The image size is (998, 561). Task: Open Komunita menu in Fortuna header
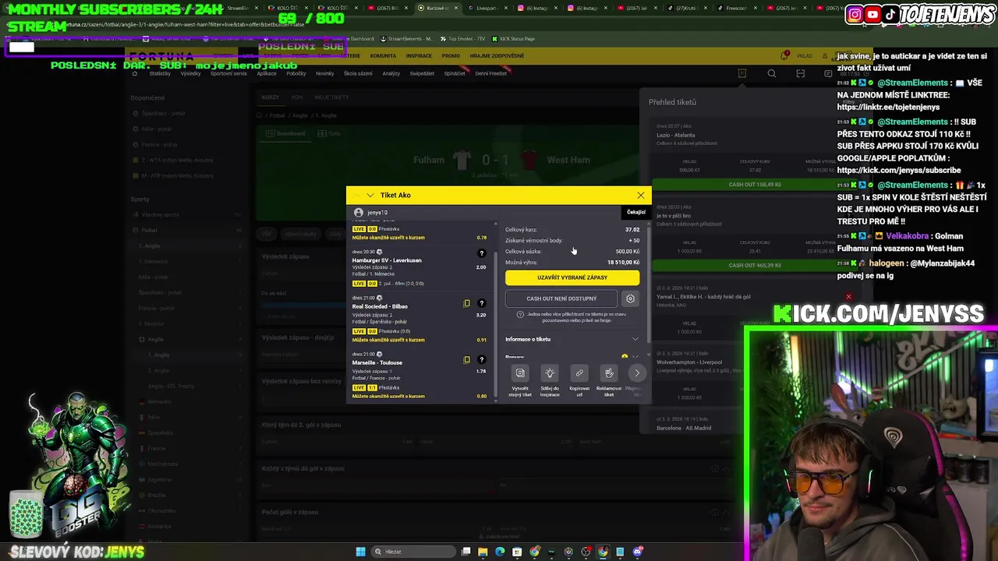tap(383, 55)
